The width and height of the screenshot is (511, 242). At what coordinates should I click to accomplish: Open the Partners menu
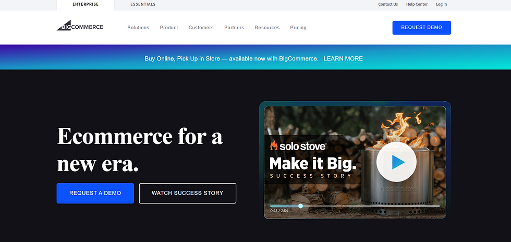(234, 28)
